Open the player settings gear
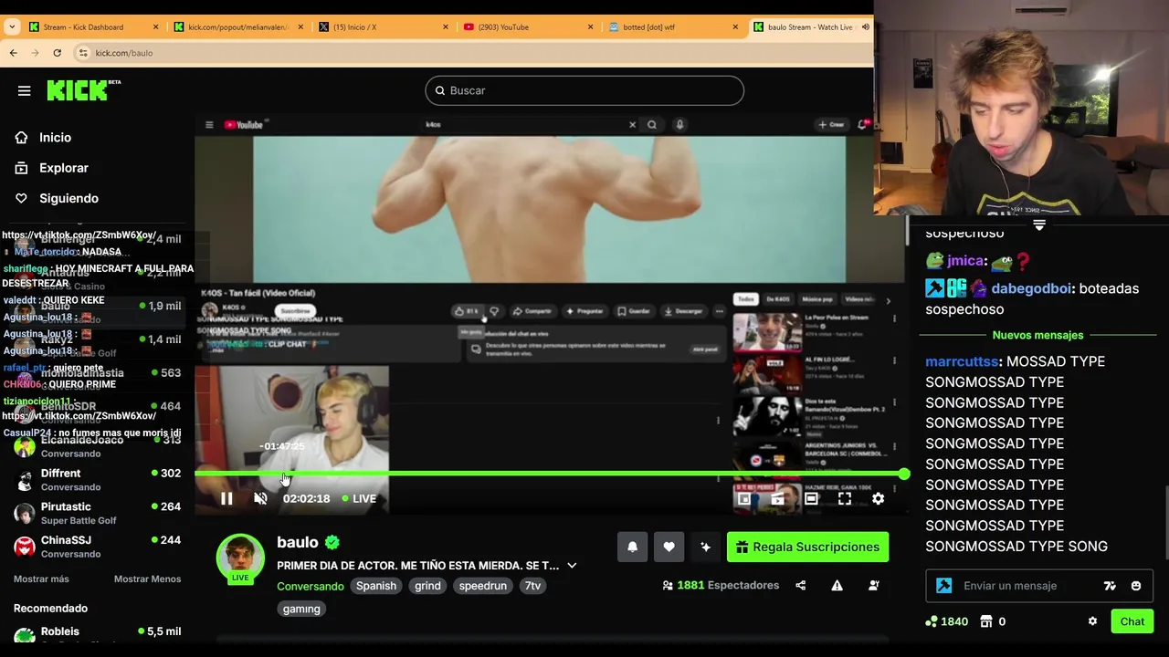 coord(878,498)
